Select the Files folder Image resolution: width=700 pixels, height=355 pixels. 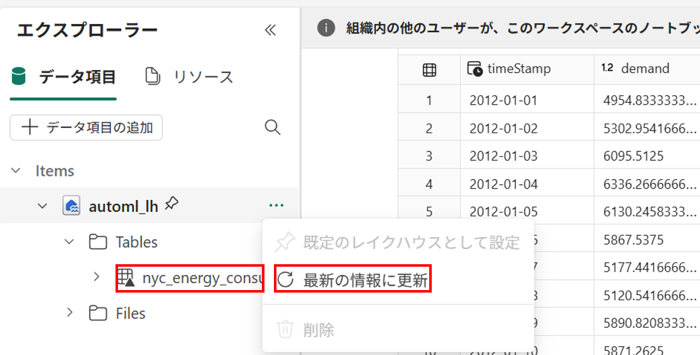(x=131, y=313)
